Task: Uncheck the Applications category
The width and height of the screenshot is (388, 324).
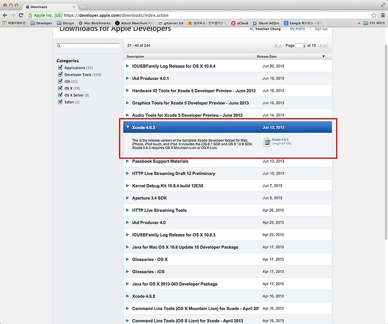Action: [60, 67]
